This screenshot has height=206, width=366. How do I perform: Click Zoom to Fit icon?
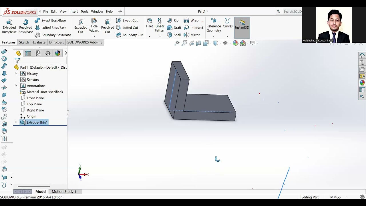click(x=177, y=43)
